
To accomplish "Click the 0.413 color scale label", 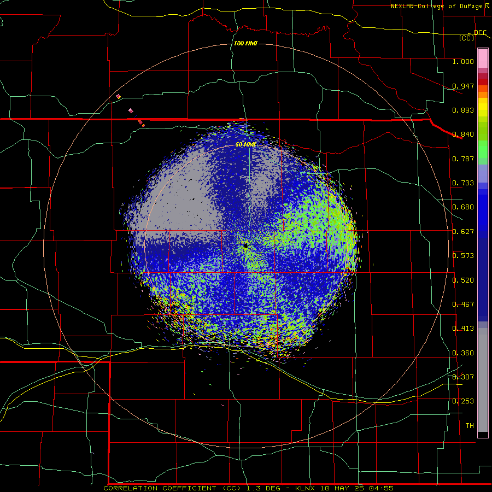I will 463,329.
